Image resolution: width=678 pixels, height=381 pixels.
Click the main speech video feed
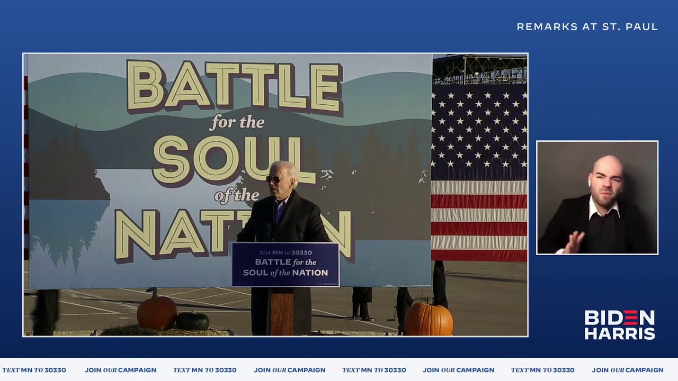point(275,195)
